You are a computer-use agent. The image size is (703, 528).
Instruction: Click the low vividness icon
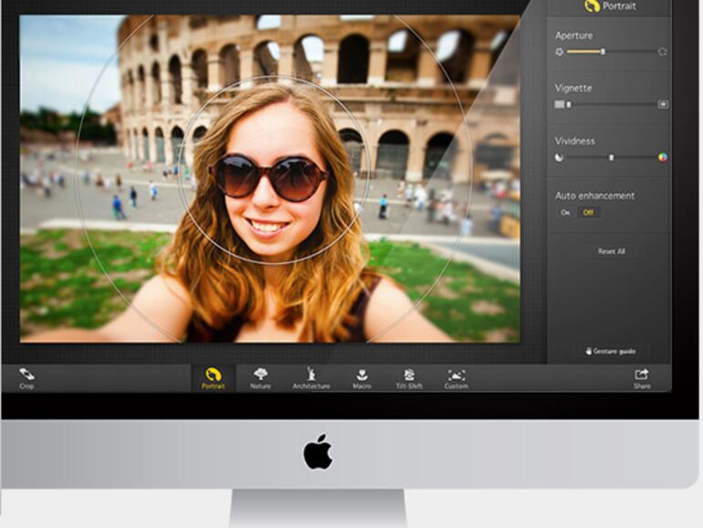(x=559, y=157)
